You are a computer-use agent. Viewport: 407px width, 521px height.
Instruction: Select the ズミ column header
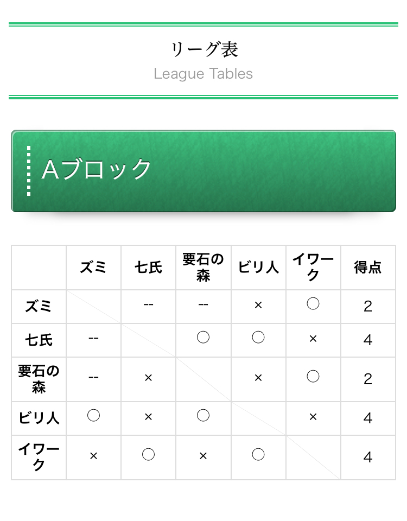pyautogui.click(x=93, y=268)
